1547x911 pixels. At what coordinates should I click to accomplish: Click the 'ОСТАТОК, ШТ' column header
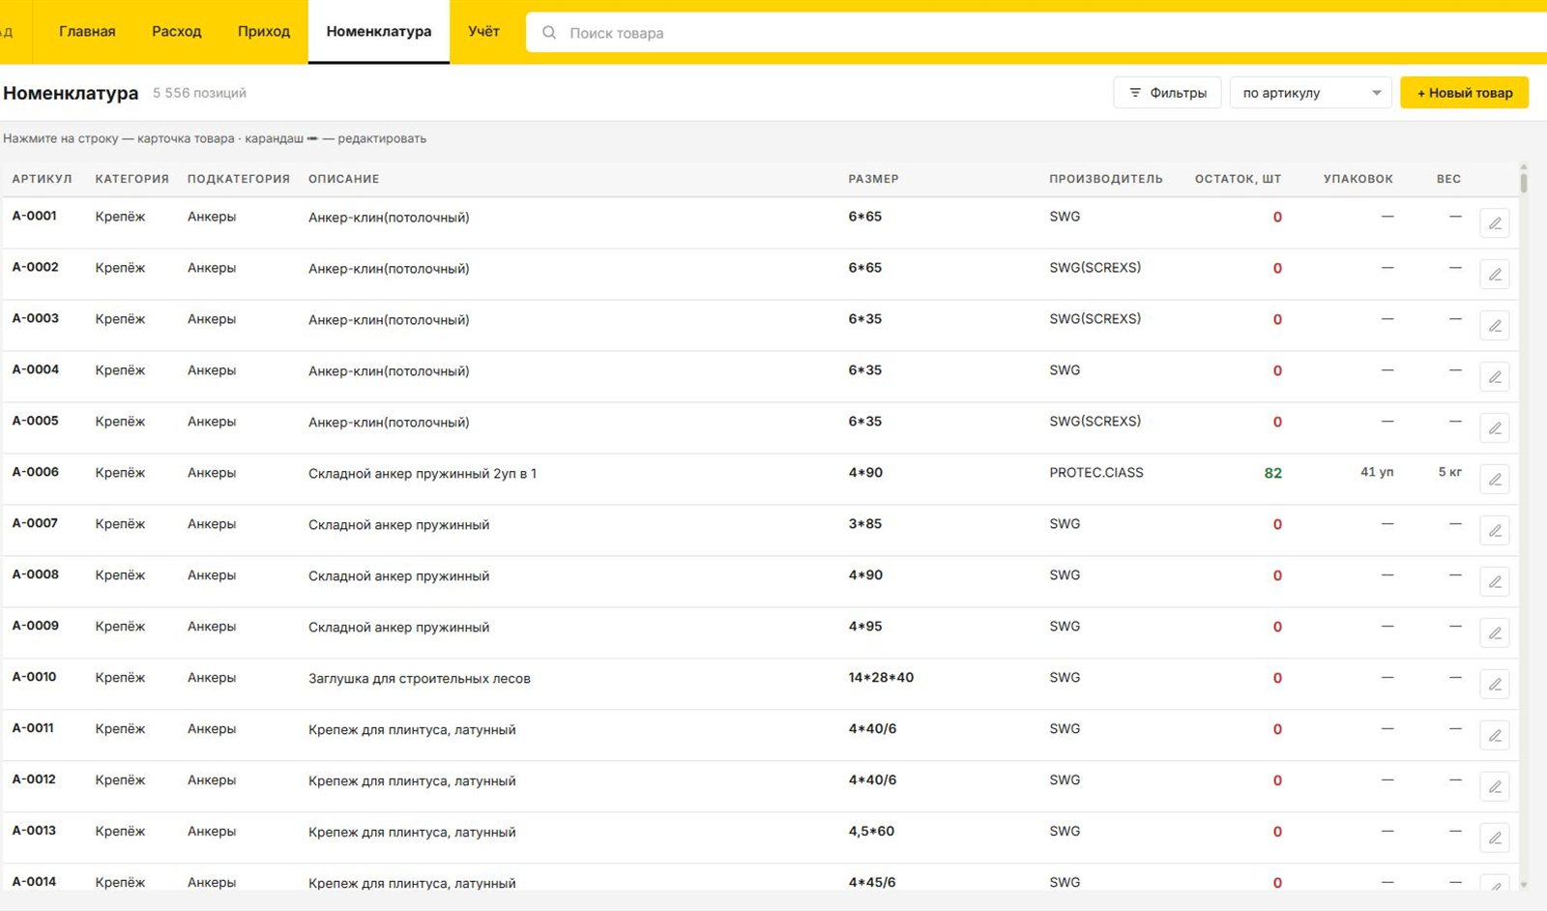(x=1238, y=179)
